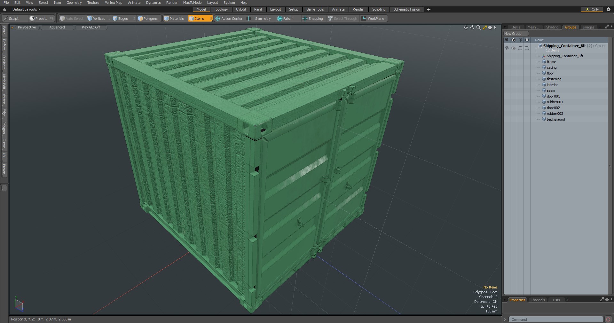Open the WorkPlane options
The width and height of the screenshot is (614, 323).
point(373,19)
